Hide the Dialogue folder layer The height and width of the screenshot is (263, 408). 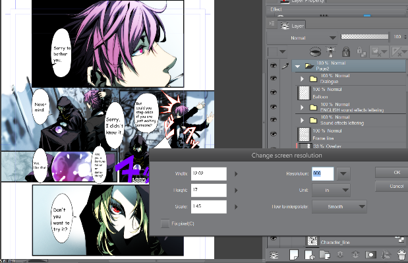(x=274, y=78)
